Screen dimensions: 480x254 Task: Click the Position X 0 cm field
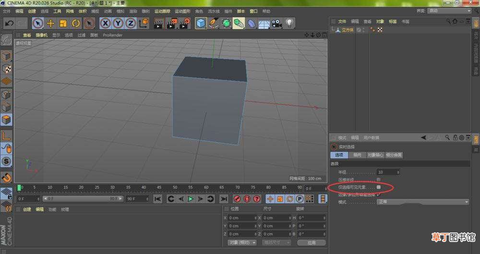243,218
